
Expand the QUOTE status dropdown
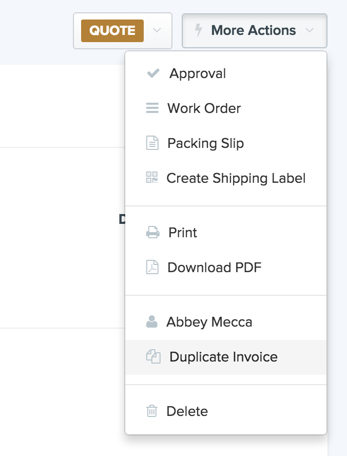pos(158,30)
